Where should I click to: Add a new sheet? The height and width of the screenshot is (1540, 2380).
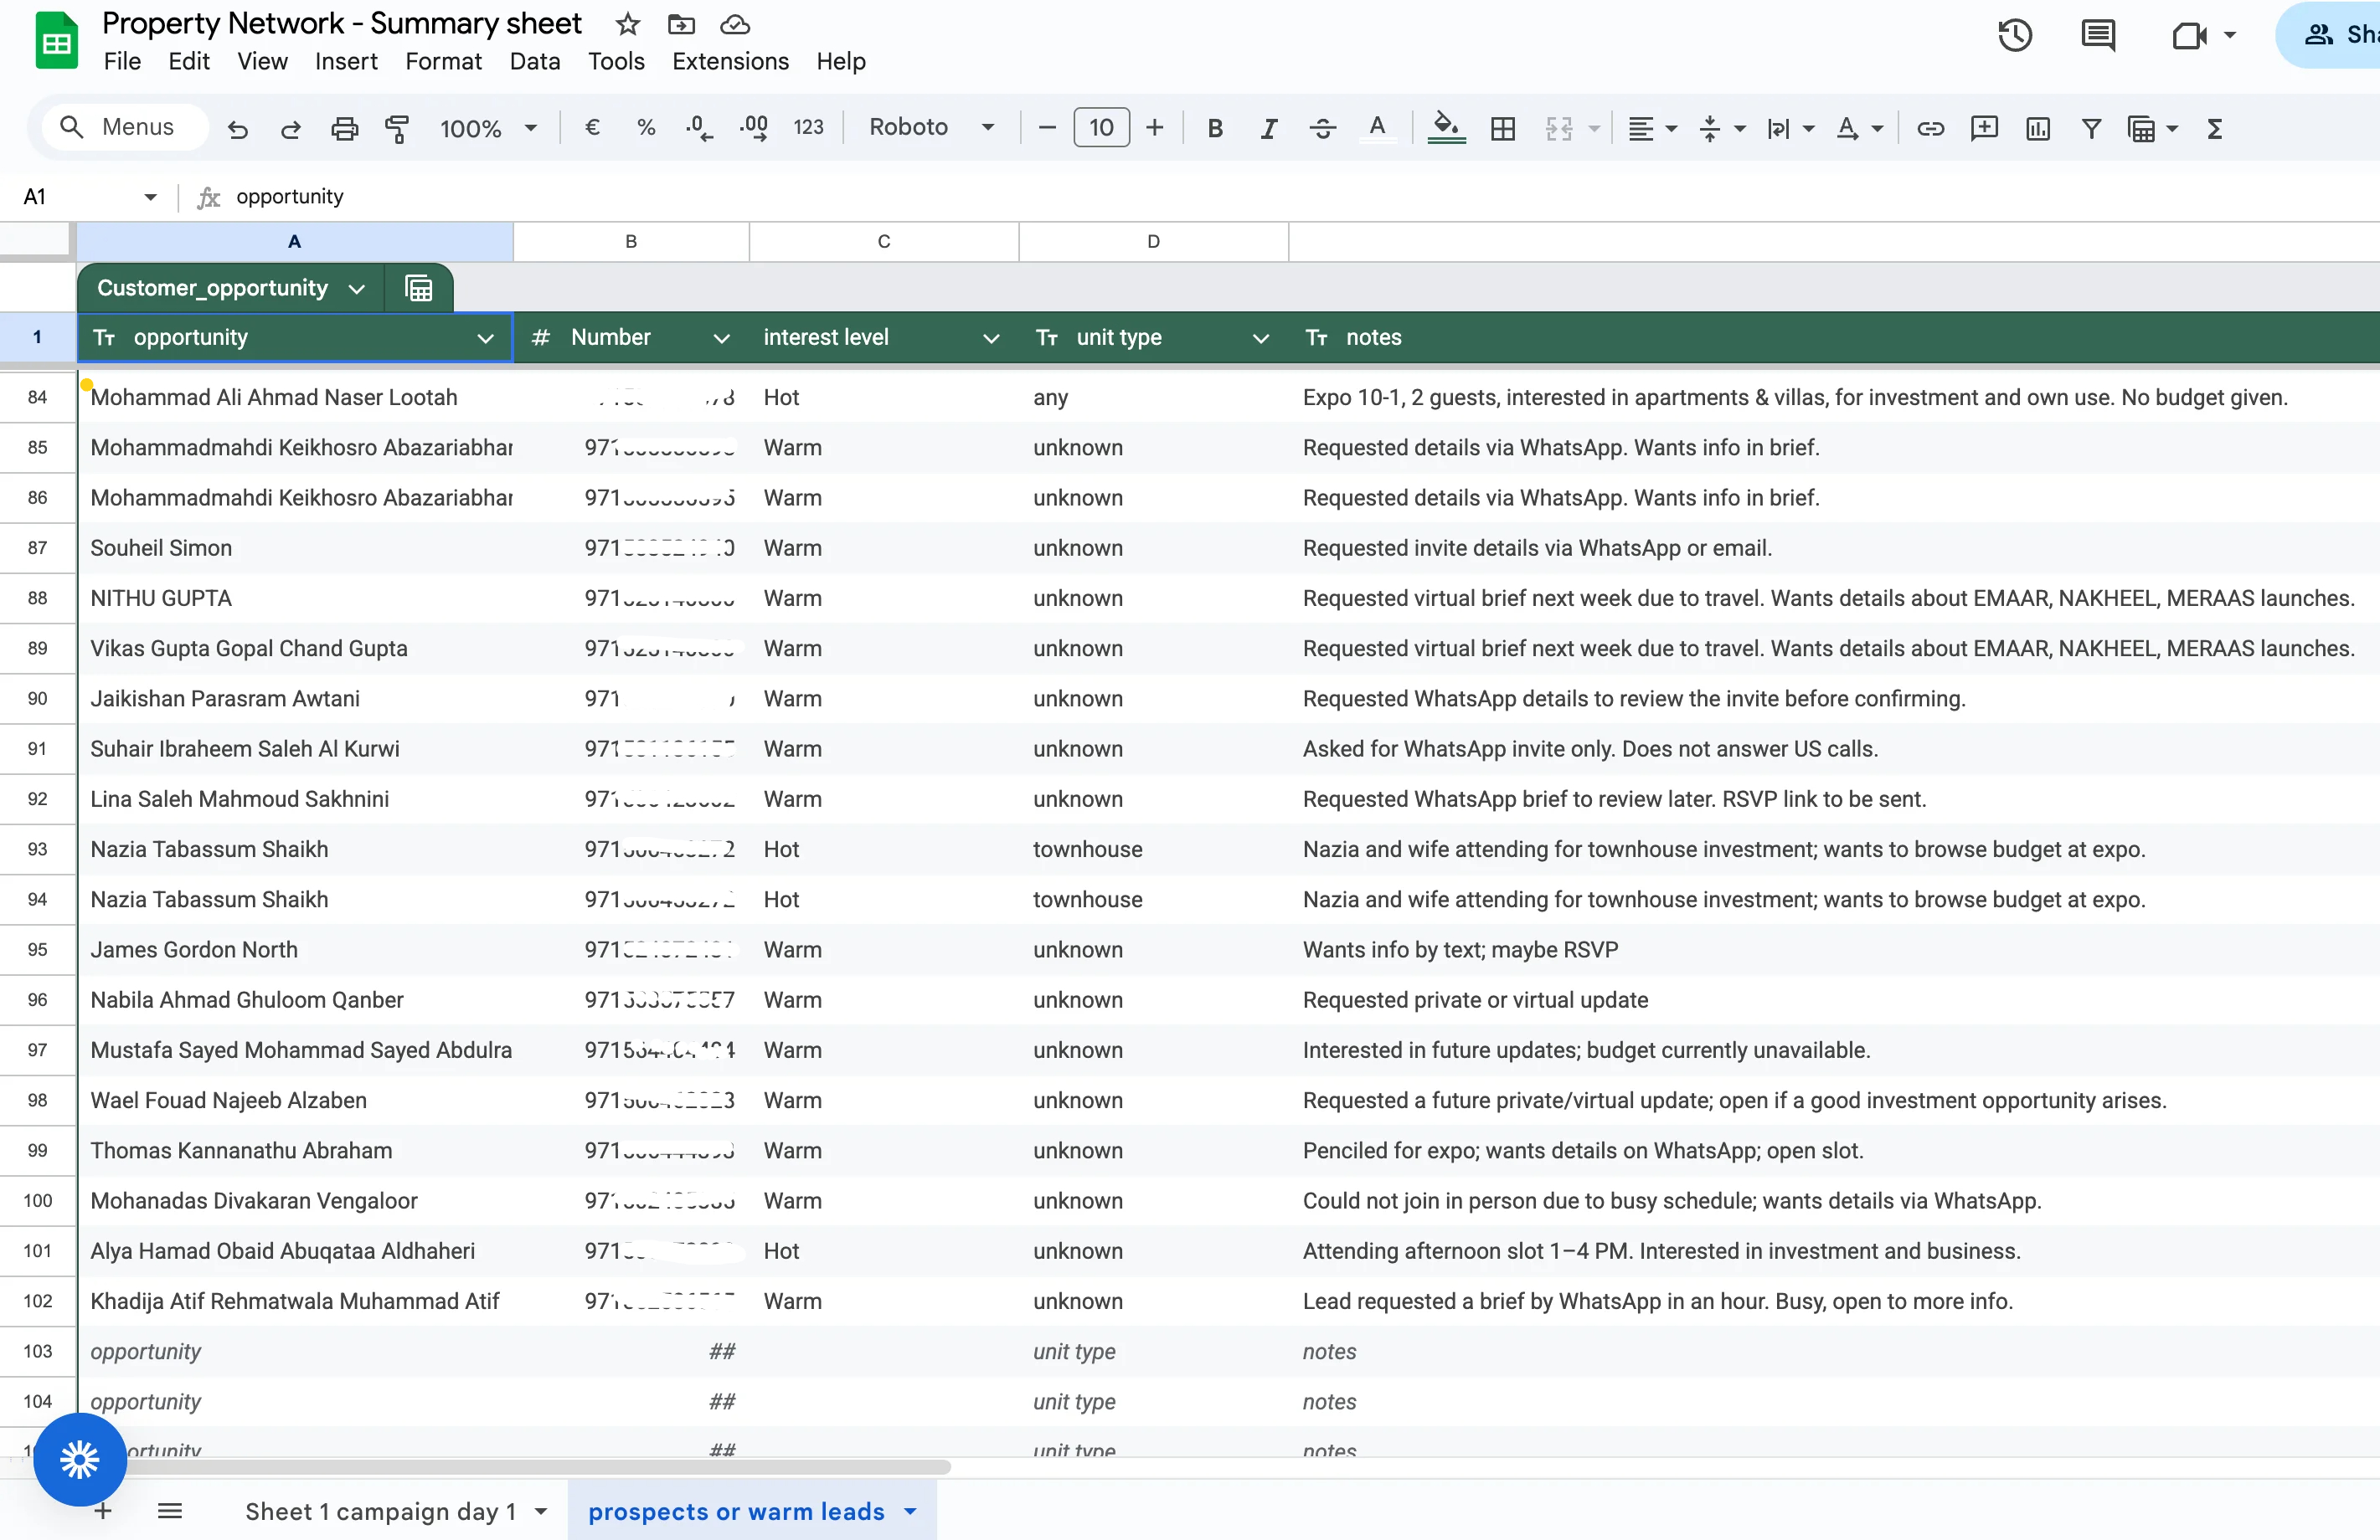click(x=102, y=1511)
